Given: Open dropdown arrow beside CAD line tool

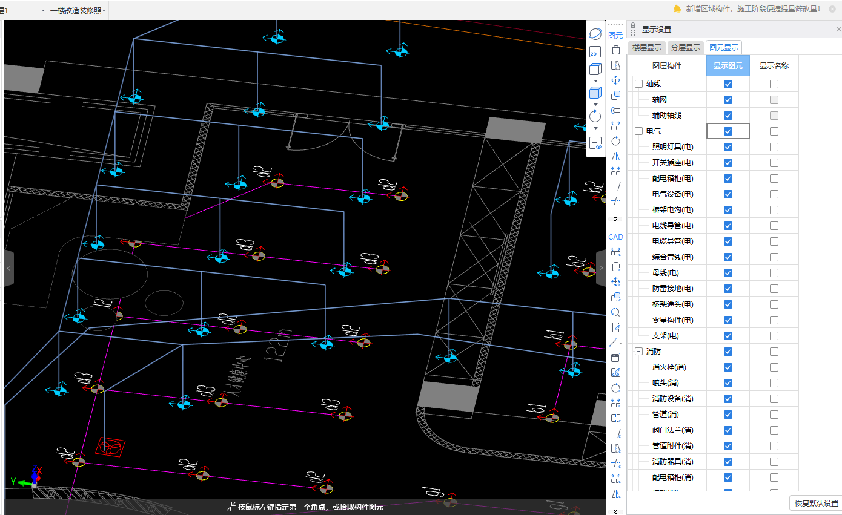Looking at the screenshot, I should (621, 343).
